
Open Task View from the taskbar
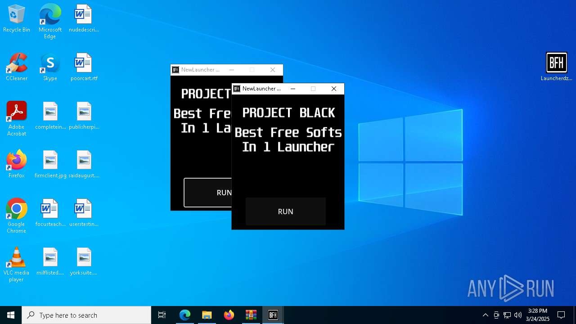point(162,315)
